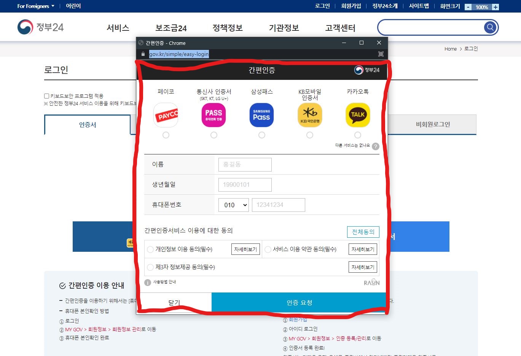The image size is (521, 356).
Task: Pick the Samsung Pass icon
Action: pyautogui.click(x=261, y=115)
